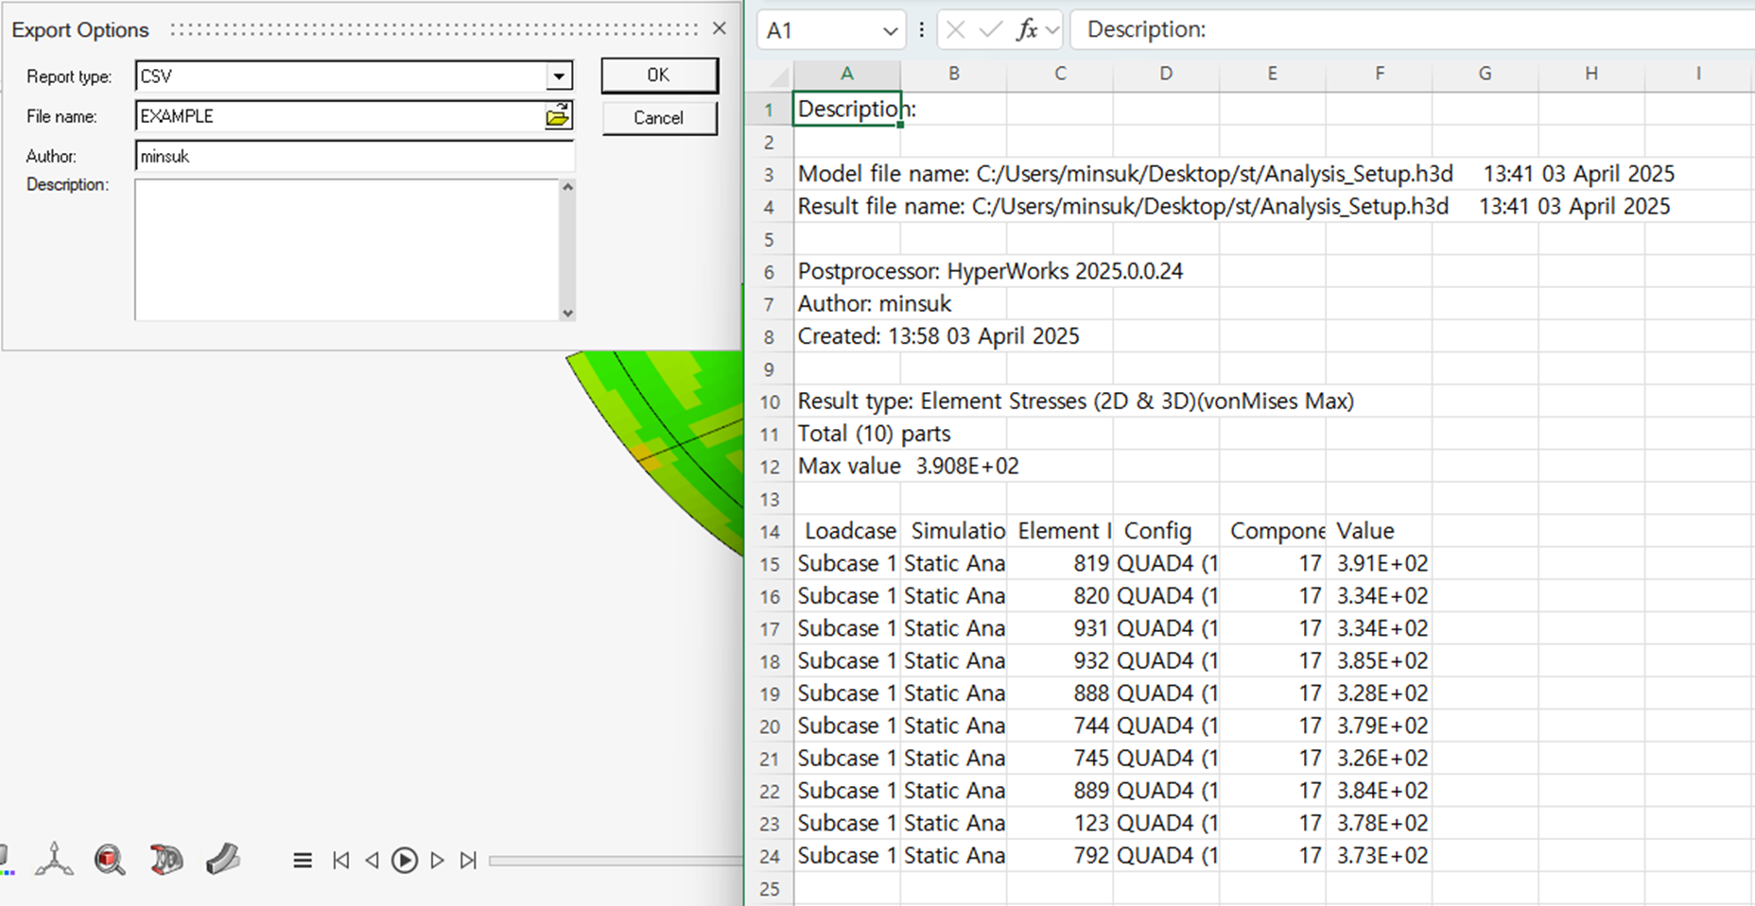Viewport: 1755px width, 906px height.
Task: Click the Element ID cell 932
Action: tap(1060, 660)
